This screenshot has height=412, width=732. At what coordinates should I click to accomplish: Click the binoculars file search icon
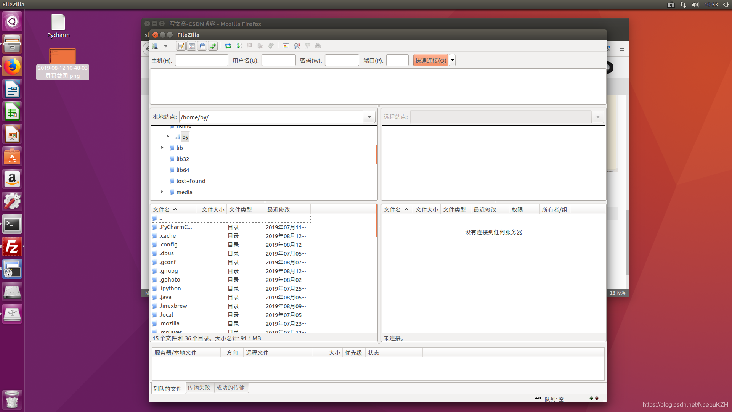pyautogui.click(x=318, y=46)
